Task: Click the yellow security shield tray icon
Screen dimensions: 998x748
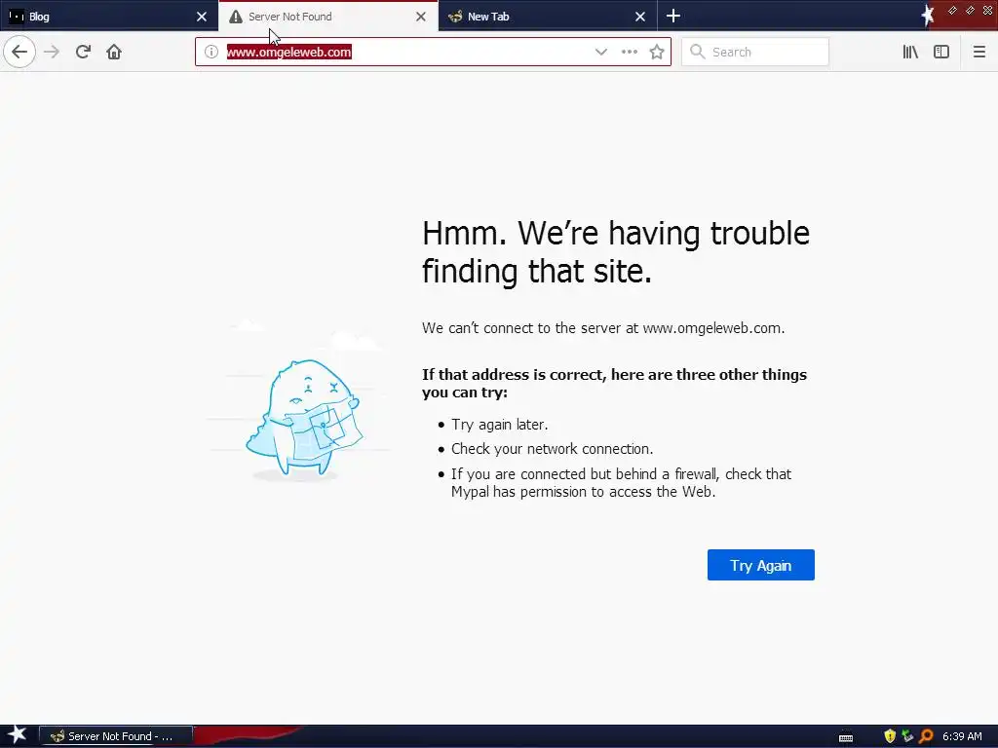Action: point(890,736)
